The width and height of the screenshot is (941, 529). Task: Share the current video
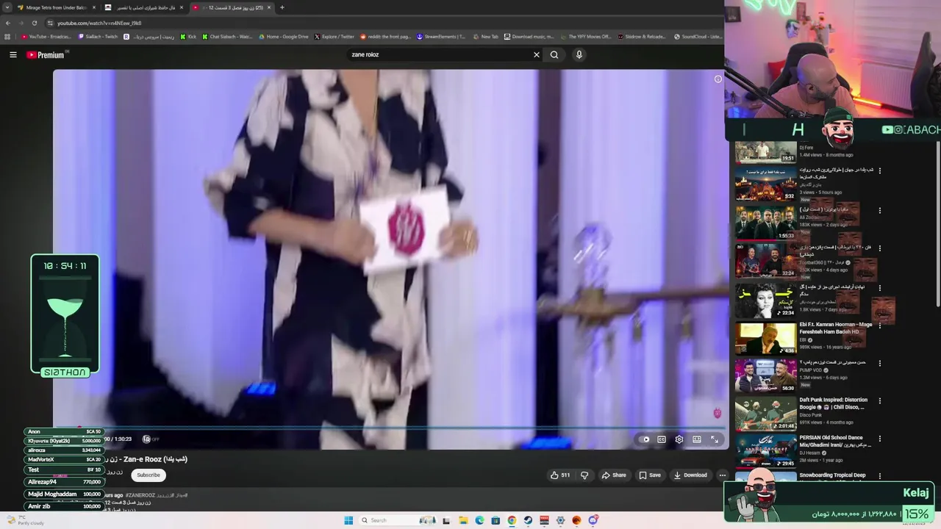(614, 475)
